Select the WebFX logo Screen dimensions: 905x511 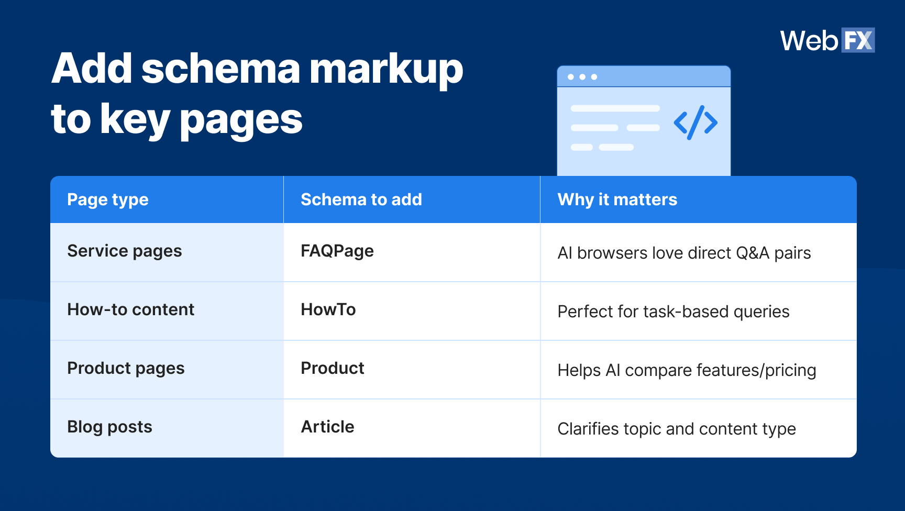click(x=826, y=40)
